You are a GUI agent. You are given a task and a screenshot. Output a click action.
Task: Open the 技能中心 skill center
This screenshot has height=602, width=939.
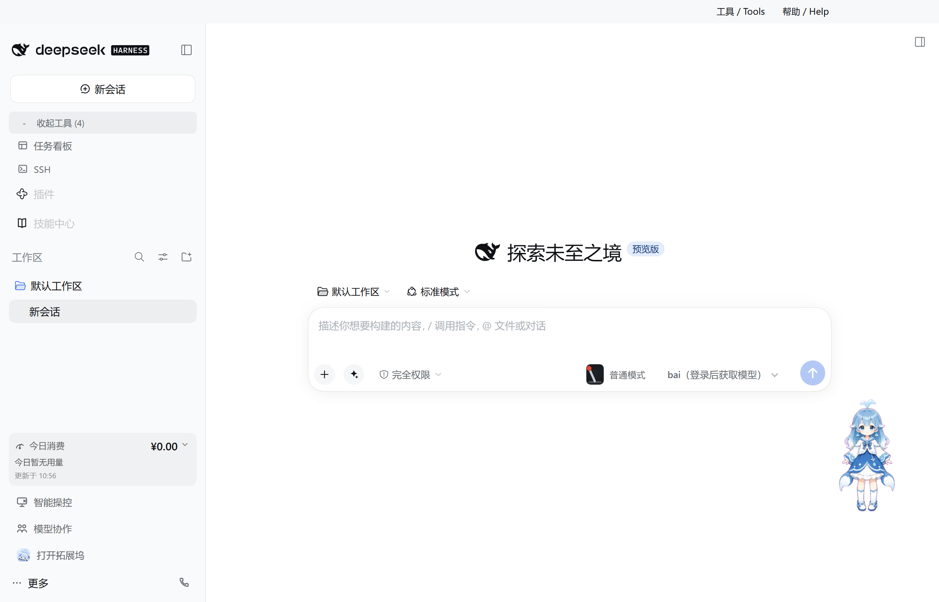[54, 224]
